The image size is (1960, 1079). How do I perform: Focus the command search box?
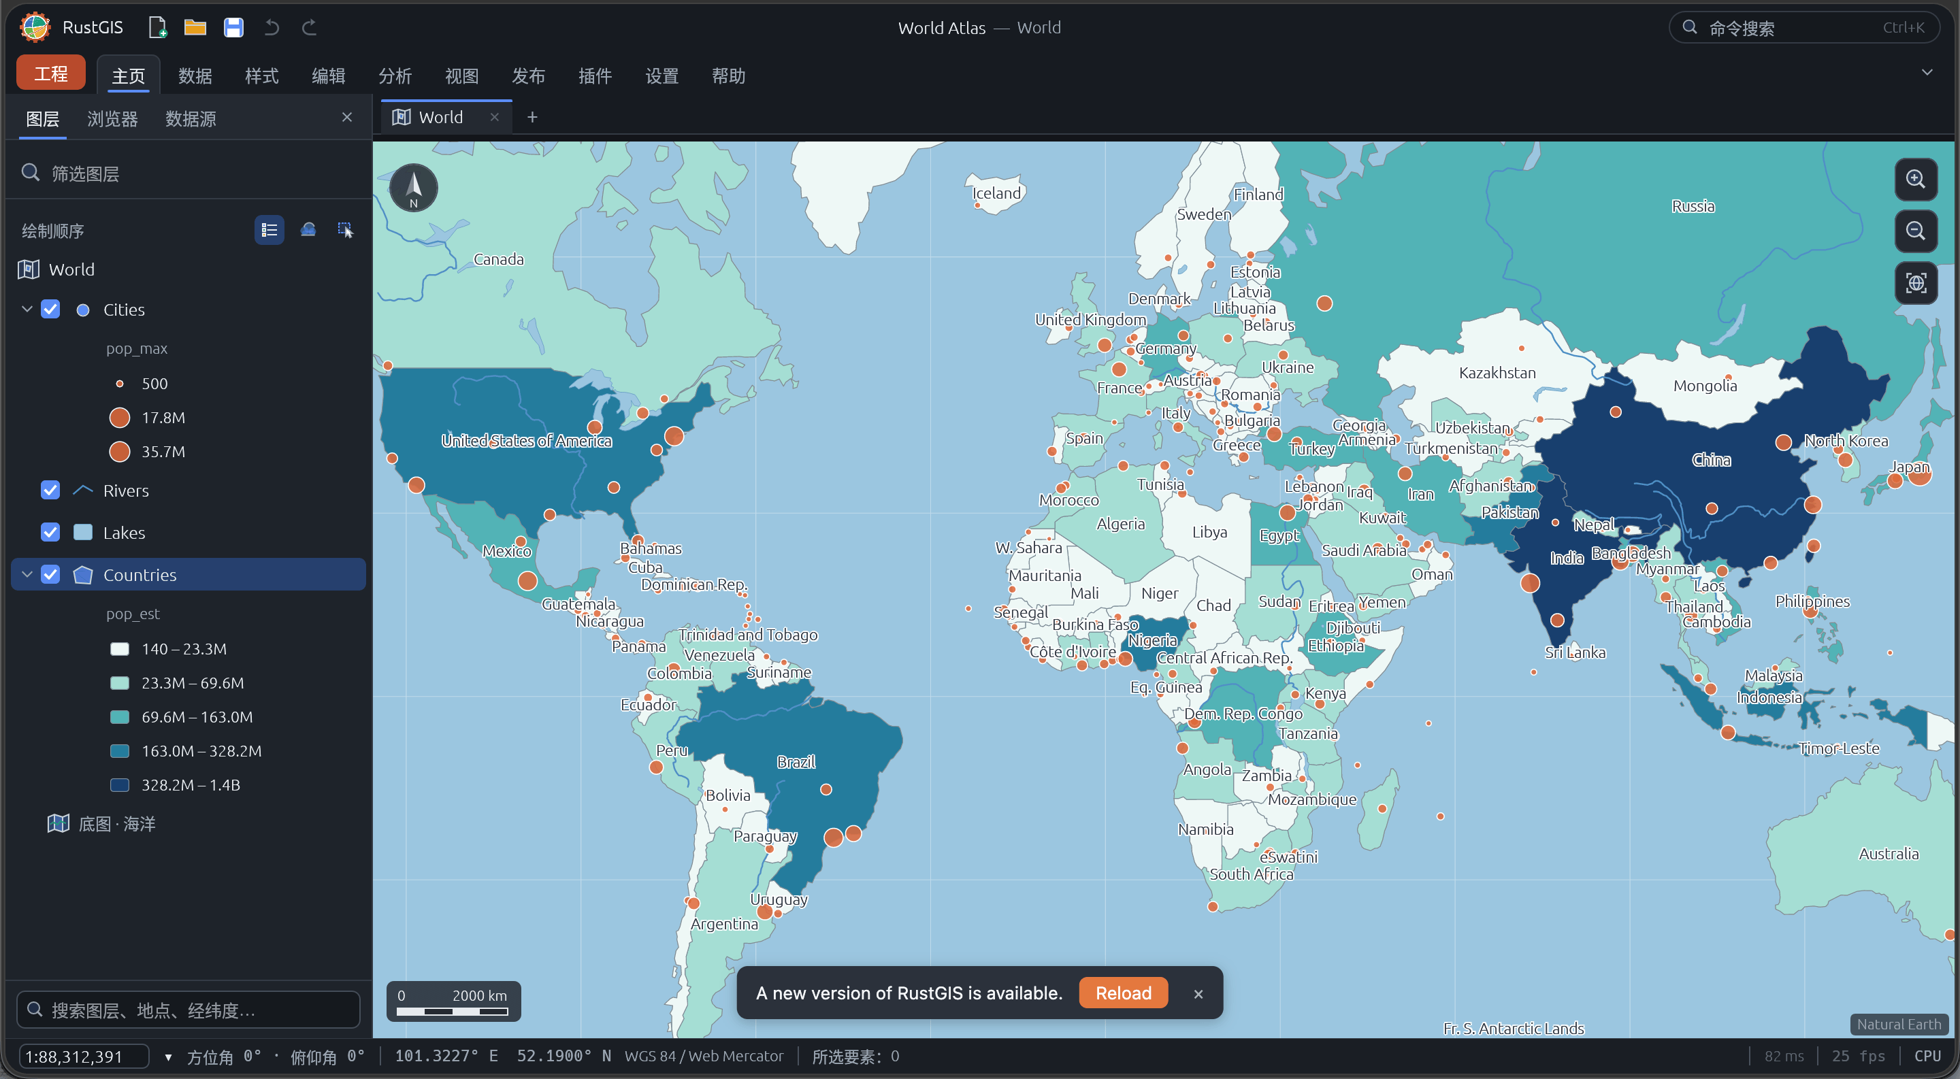click(1805, 27)
